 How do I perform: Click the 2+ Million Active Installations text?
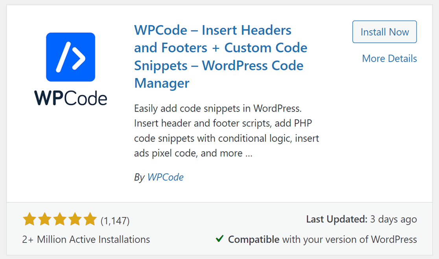[86, 239]
